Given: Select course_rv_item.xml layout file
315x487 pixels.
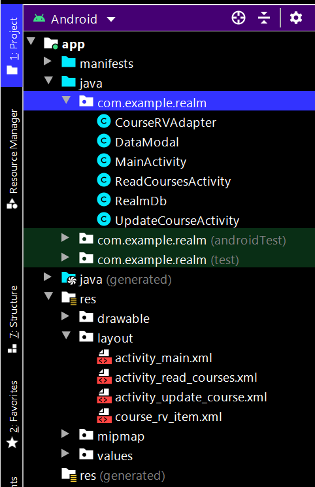Looking at the screenshot, I should (169, 417).
